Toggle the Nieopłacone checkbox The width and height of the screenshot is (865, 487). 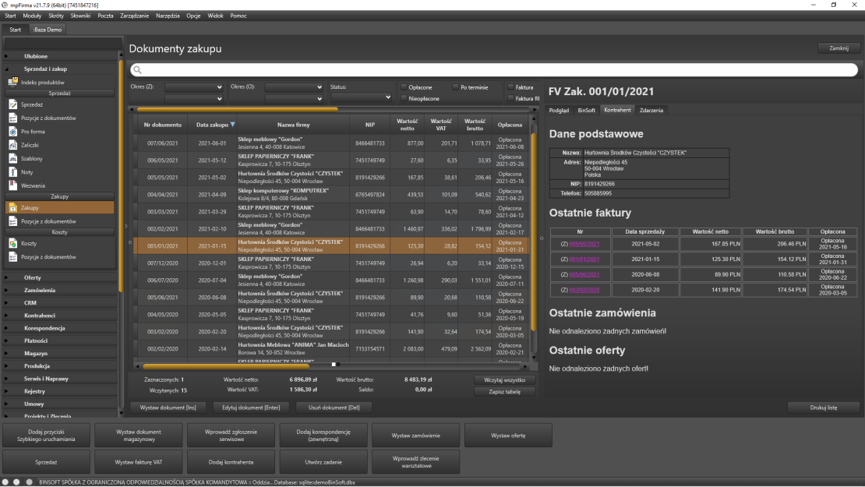coord(404,98)
